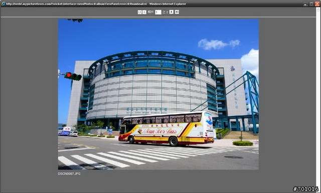Close the Internet Explorer window
321x193 pixels.
pos(317,4)
